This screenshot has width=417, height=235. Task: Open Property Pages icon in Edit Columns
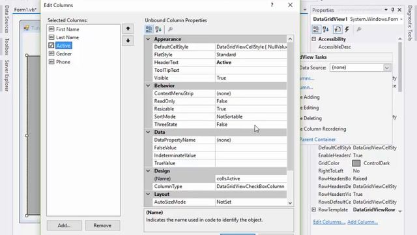tap(170, 29)
